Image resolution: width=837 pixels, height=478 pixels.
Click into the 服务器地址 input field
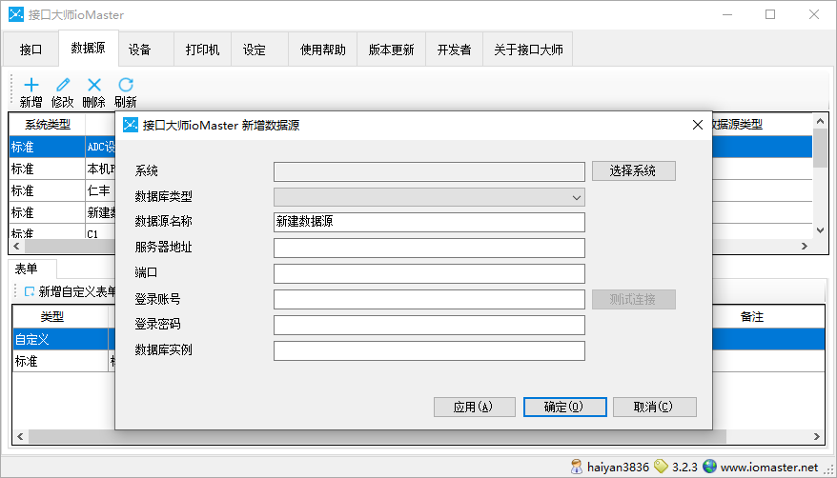pyautogui.click(x=428, y=248)
